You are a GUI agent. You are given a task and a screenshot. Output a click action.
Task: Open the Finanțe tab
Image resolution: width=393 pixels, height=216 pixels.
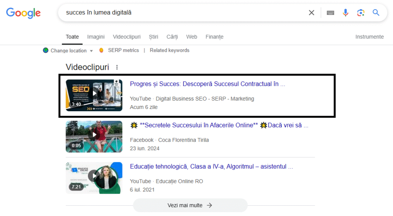(x=214, y=37)
